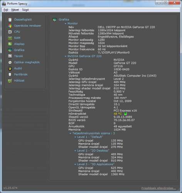Show the Alaplap section
Viewport: 182px width, 193px height.
(x=19, y=44)
